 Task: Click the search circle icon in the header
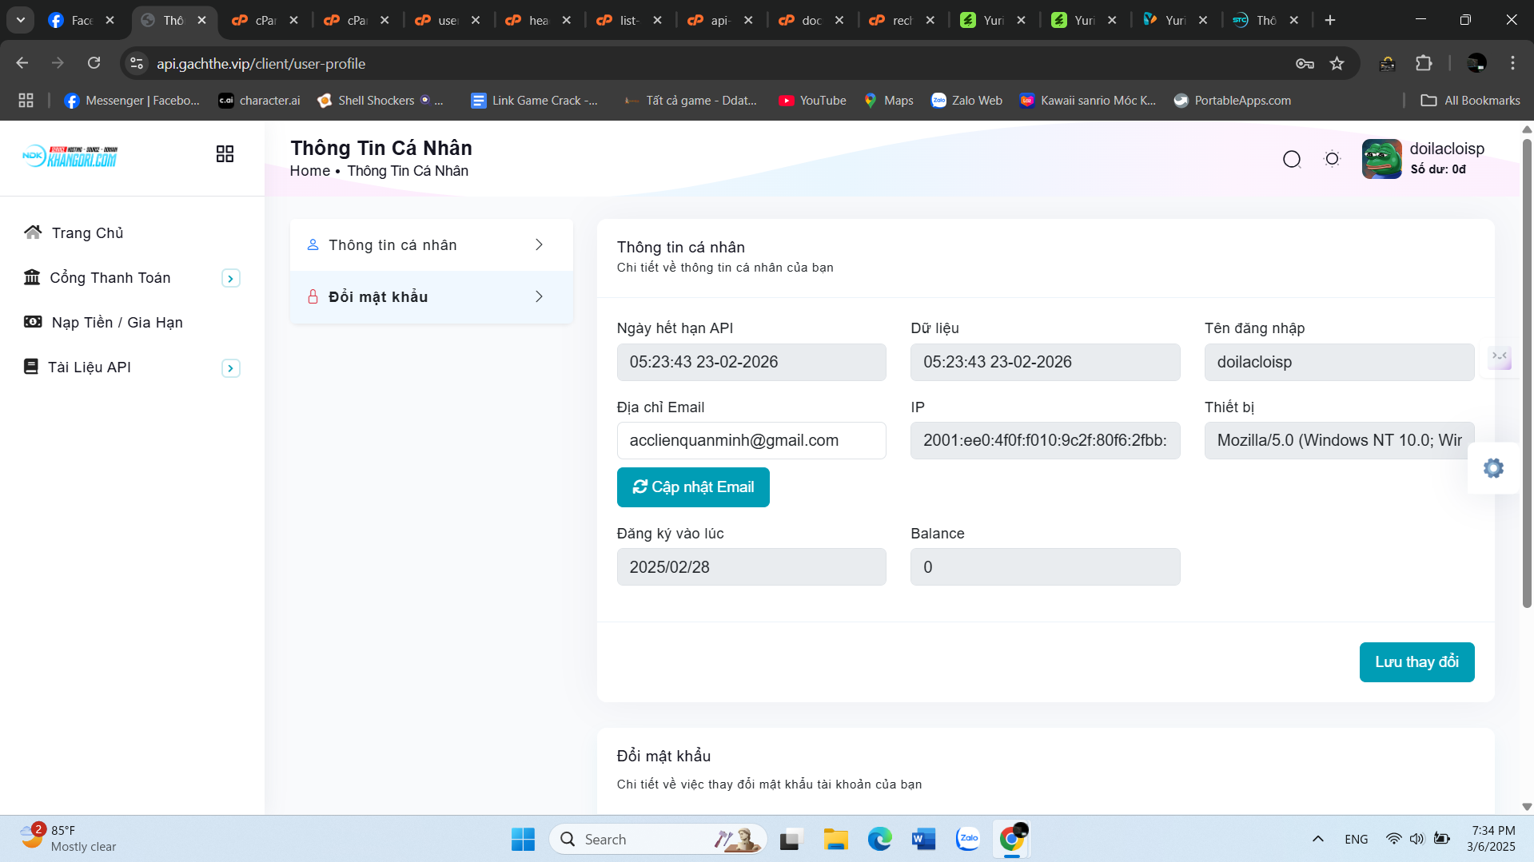[x=1292, y=159]
